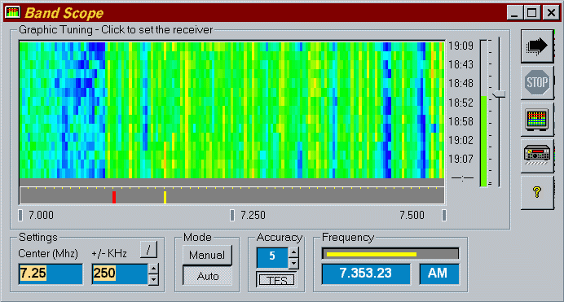
Task: Open the radio receiver panel icon
Action: pyautogui.click(x=537, y=155)
